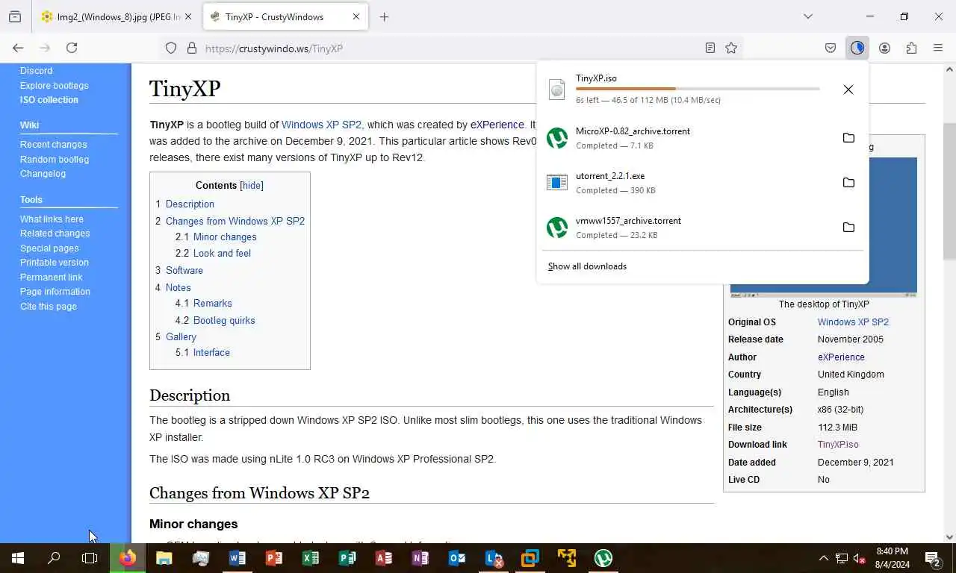Open the Firefox application menu

[938, 48]
